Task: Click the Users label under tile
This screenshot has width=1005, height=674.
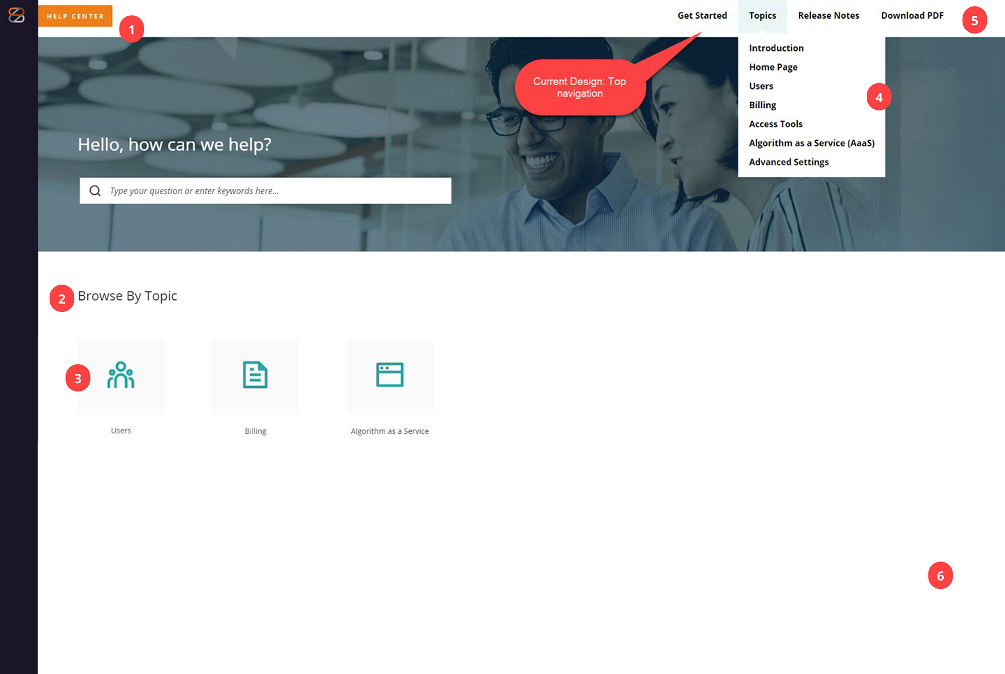Action: pyautogui.click(x=121, y=431)
